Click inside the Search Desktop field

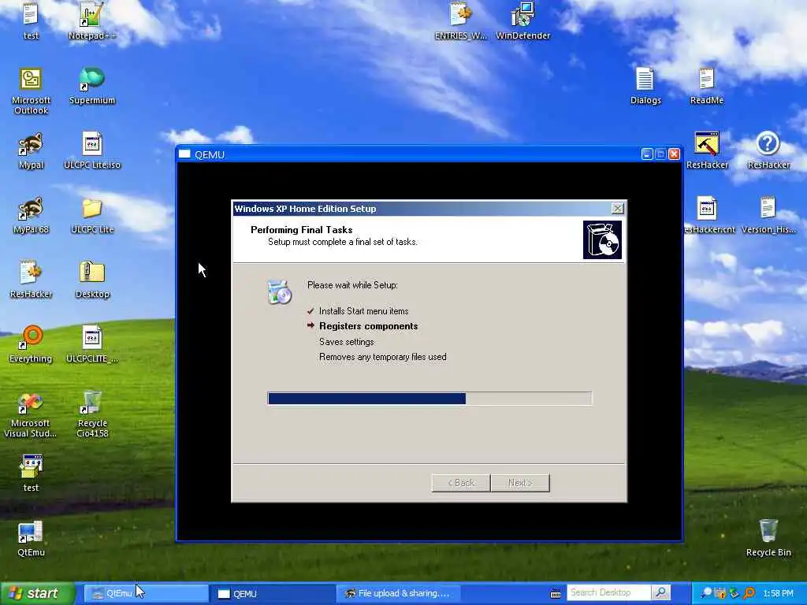(609, 593)
